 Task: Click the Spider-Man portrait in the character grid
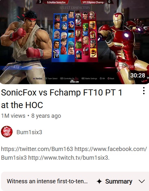click(86, 51)
